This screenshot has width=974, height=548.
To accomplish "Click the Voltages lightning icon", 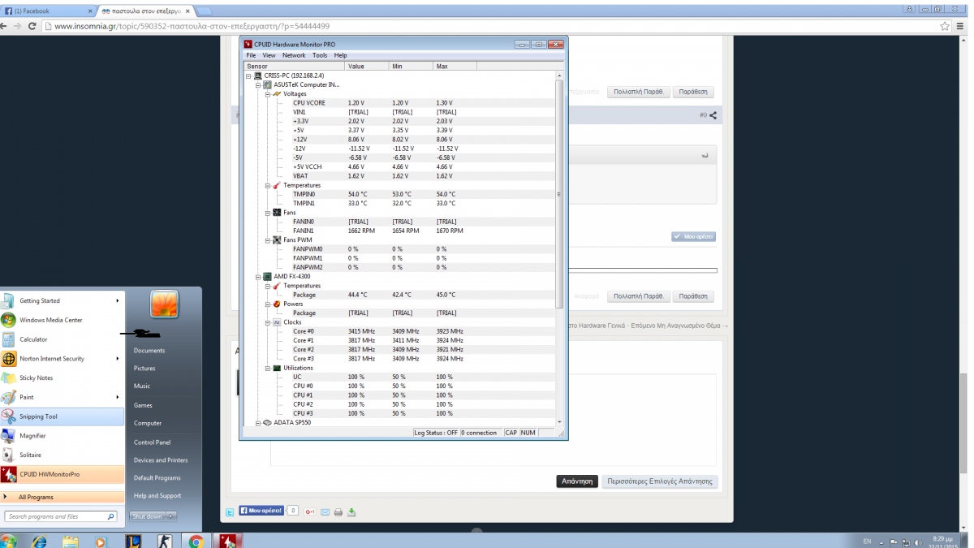I will 277,93.
